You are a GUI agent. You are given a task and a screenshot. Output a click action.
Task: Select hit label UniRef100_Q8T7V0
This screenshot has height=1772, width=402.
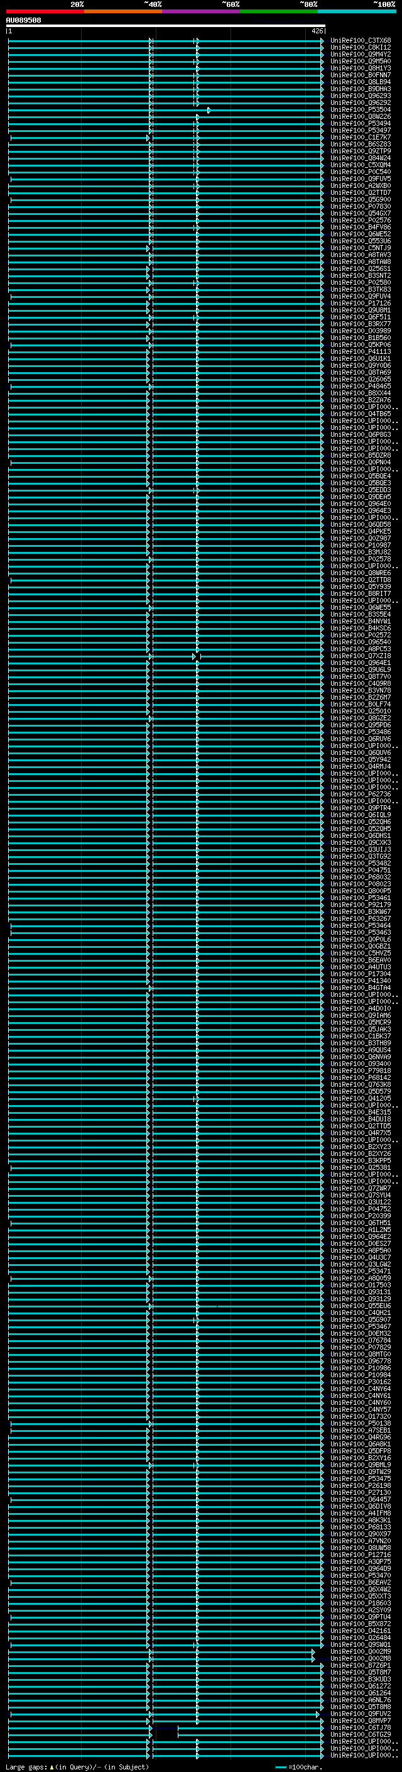click(361, 677)
